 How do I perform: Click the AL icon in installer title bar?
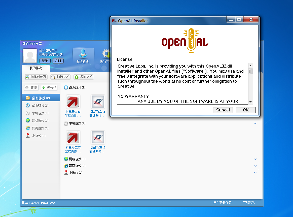[114, 21]
